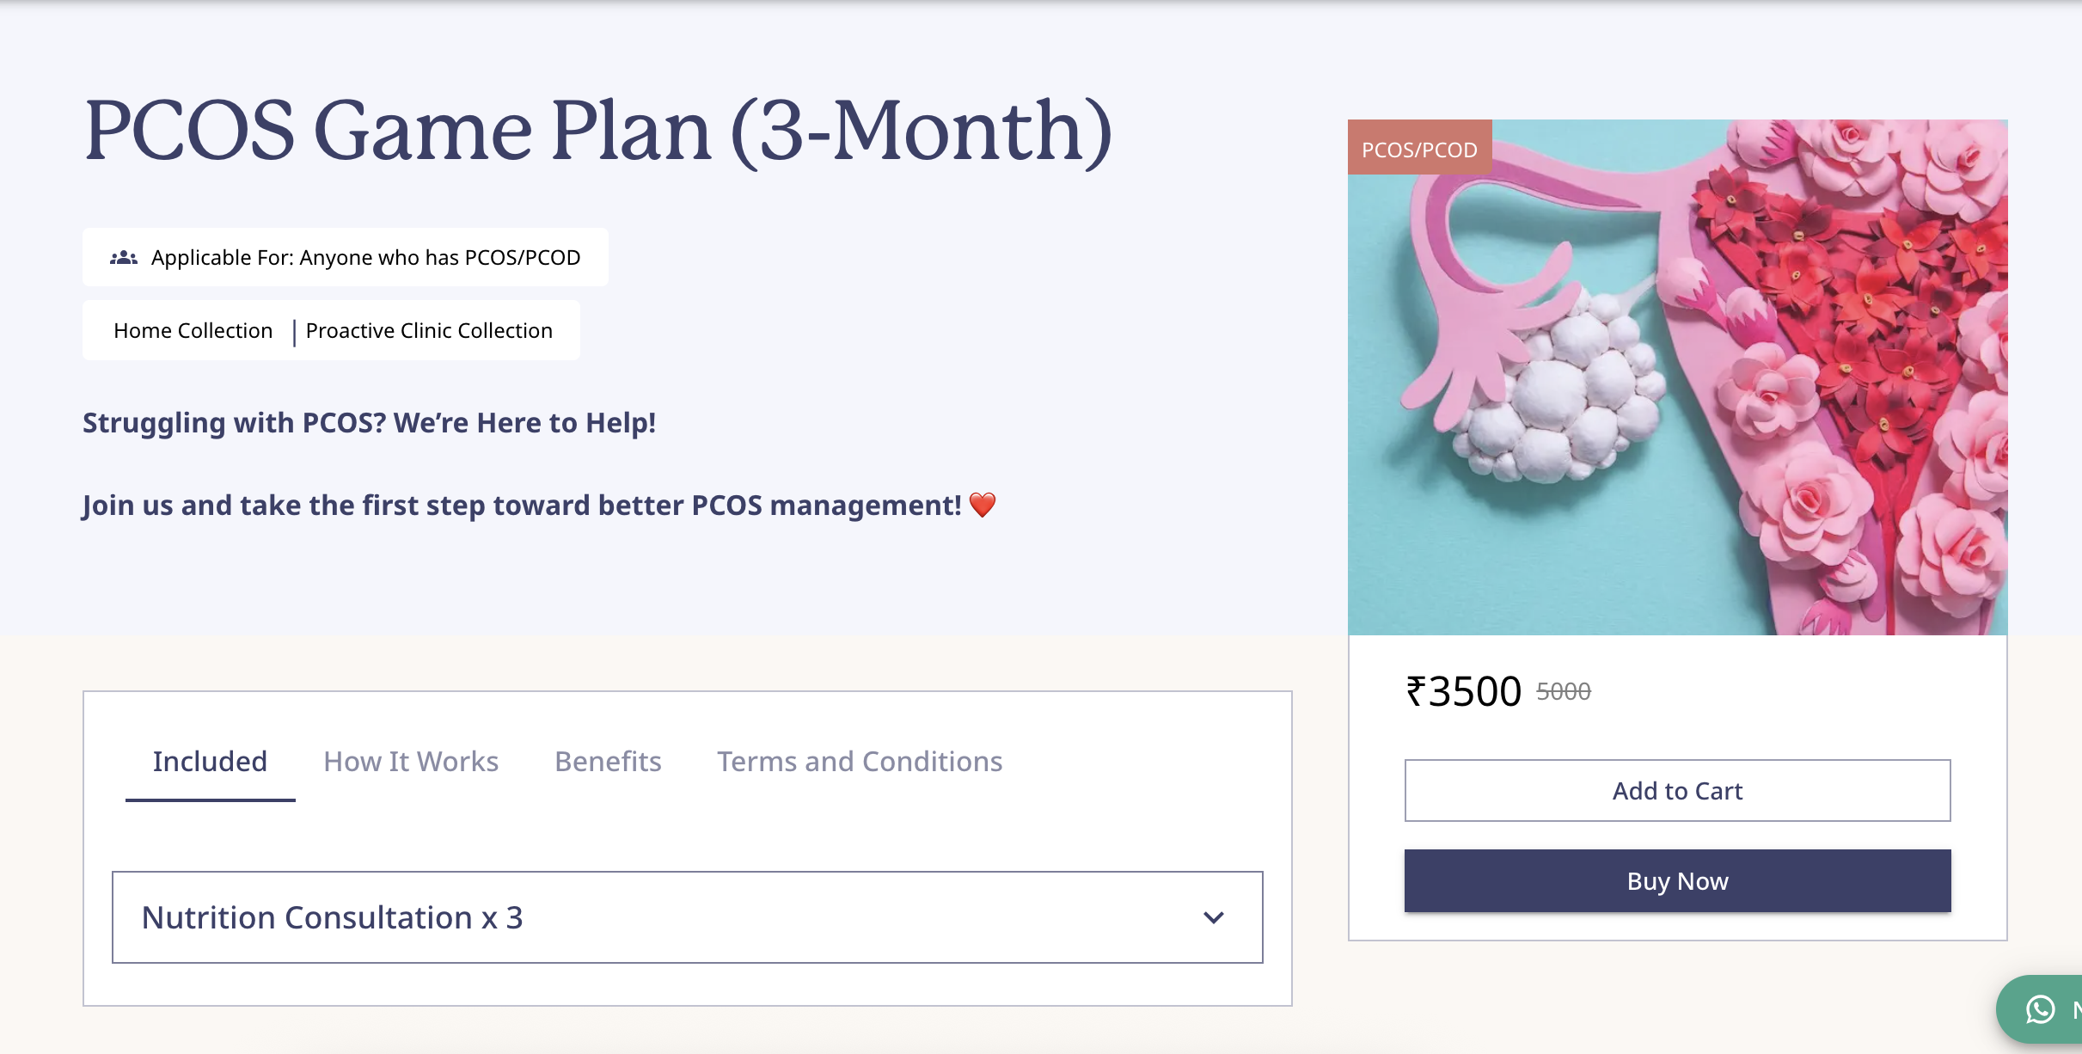This screenshot has width=2082, height=1054.
Task: Click the Home Collection label
Action: tap(193, 331)
